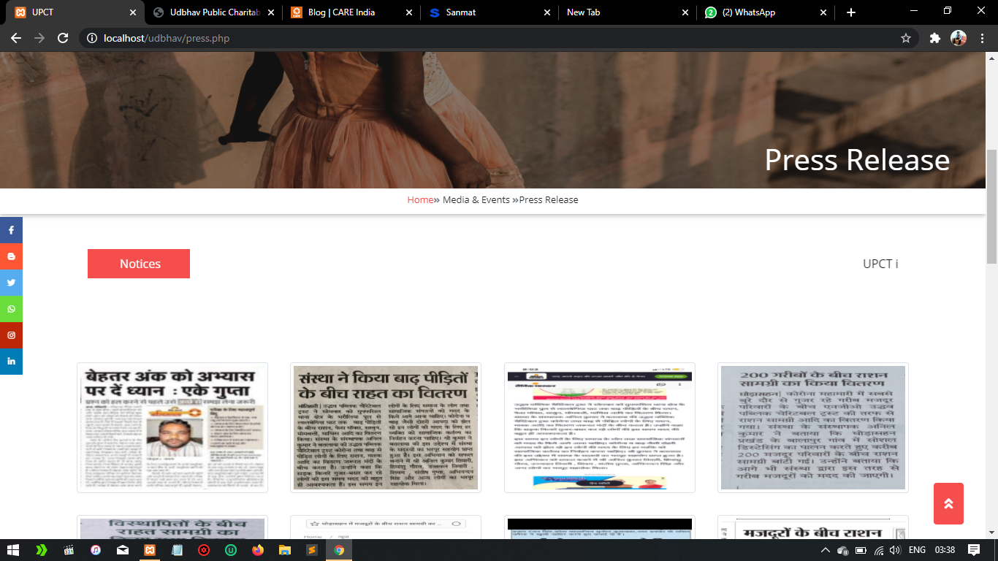Screen dimensions: 998x561
Task: Switch to the Sanmat tab
Action: (490, 12)
